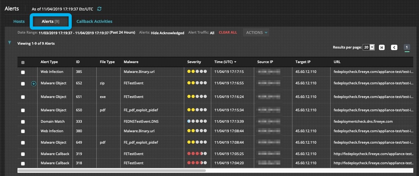The width and height of the screenshot is (419, 176).
Task: Select Malware Callback alert 318 checkbox
Action: (23, 163)
